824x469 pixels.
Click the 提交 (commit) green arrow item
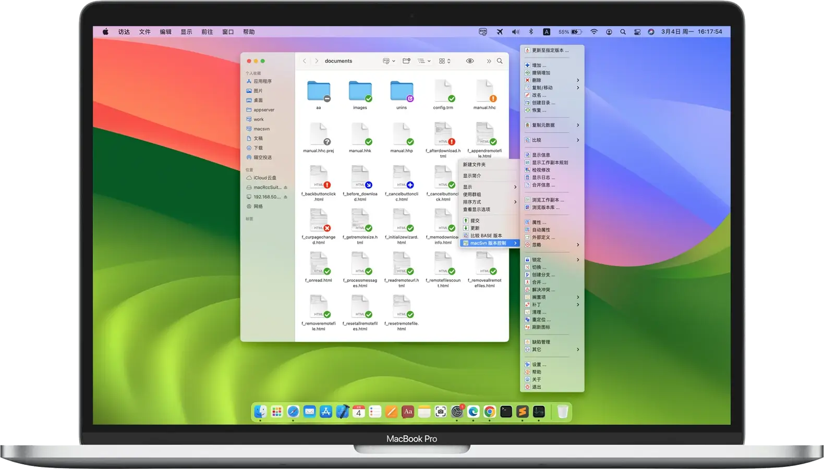[x=475, y=220]
